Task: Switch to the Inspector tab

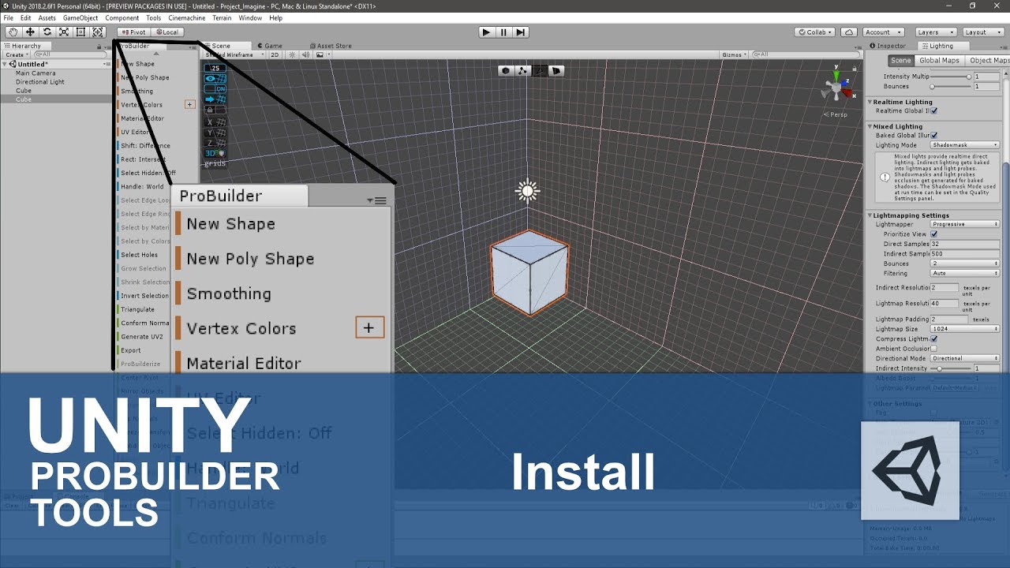Action: point(888,46)
